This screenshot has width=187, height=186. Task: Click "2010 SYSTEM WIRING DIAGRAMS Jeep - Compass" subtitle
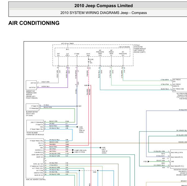[103, 13]
